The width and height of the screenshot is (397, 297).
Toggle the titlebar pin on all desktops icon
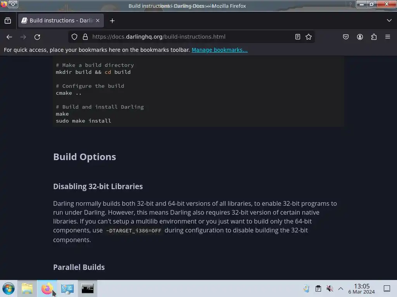(13, 4)
